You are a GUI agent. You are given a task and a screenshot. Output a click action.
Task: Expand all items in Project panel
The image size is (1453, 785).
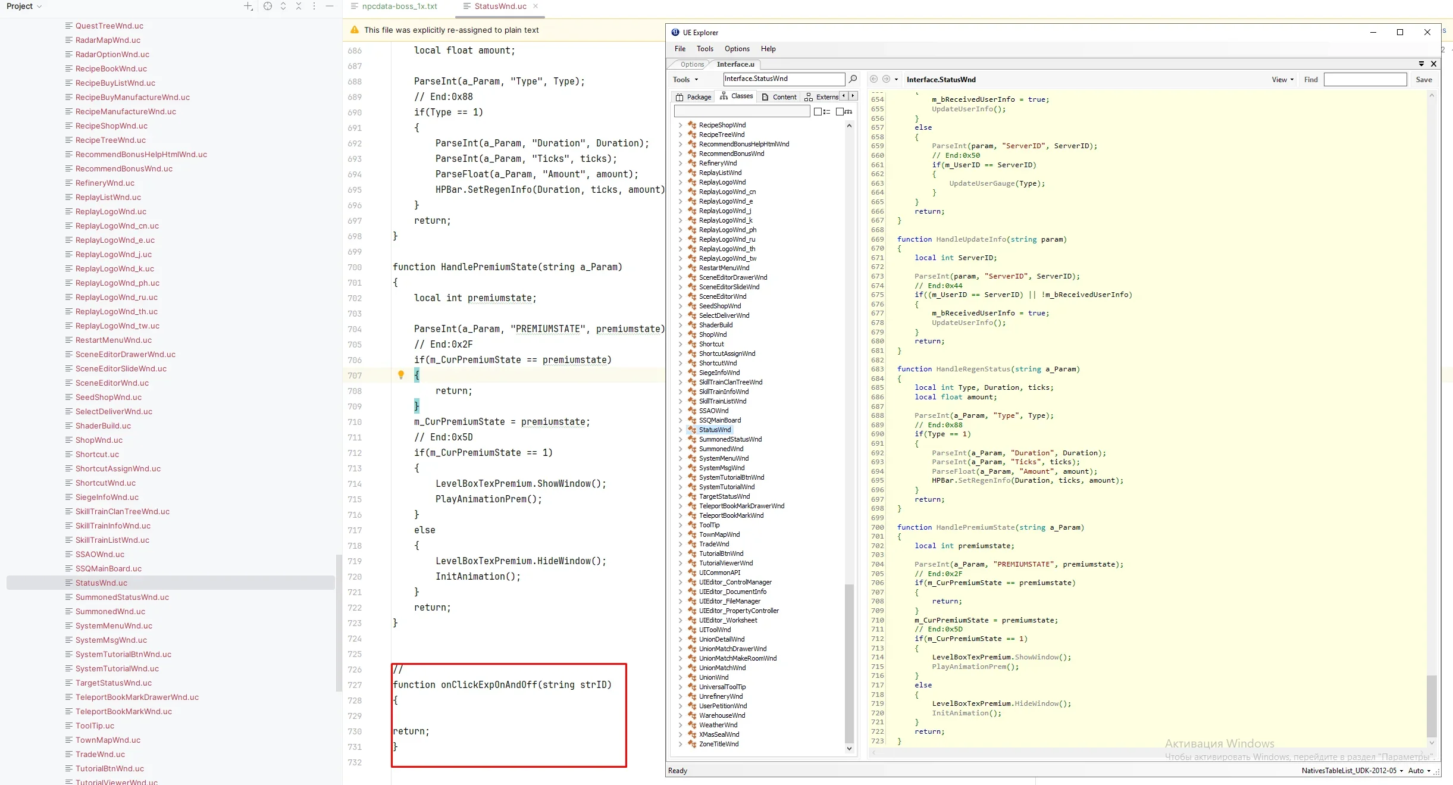tap(283, 6)
